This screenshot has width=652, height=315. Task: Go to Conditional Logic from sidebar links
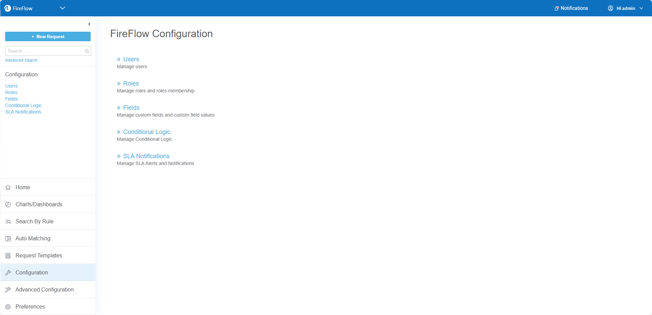click(24, 105)
